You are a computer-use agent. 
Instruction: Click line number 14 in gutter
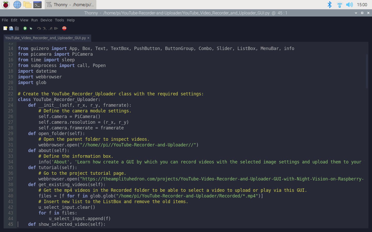11,48
